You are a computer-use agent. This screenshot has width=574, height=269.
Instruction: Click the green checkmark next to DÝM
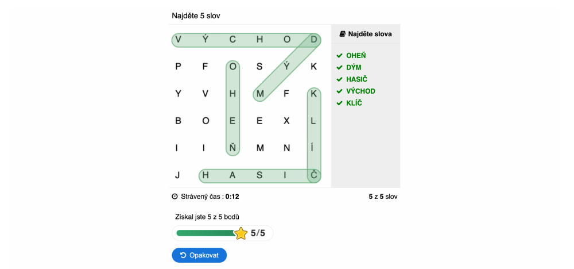pos(339,68)
